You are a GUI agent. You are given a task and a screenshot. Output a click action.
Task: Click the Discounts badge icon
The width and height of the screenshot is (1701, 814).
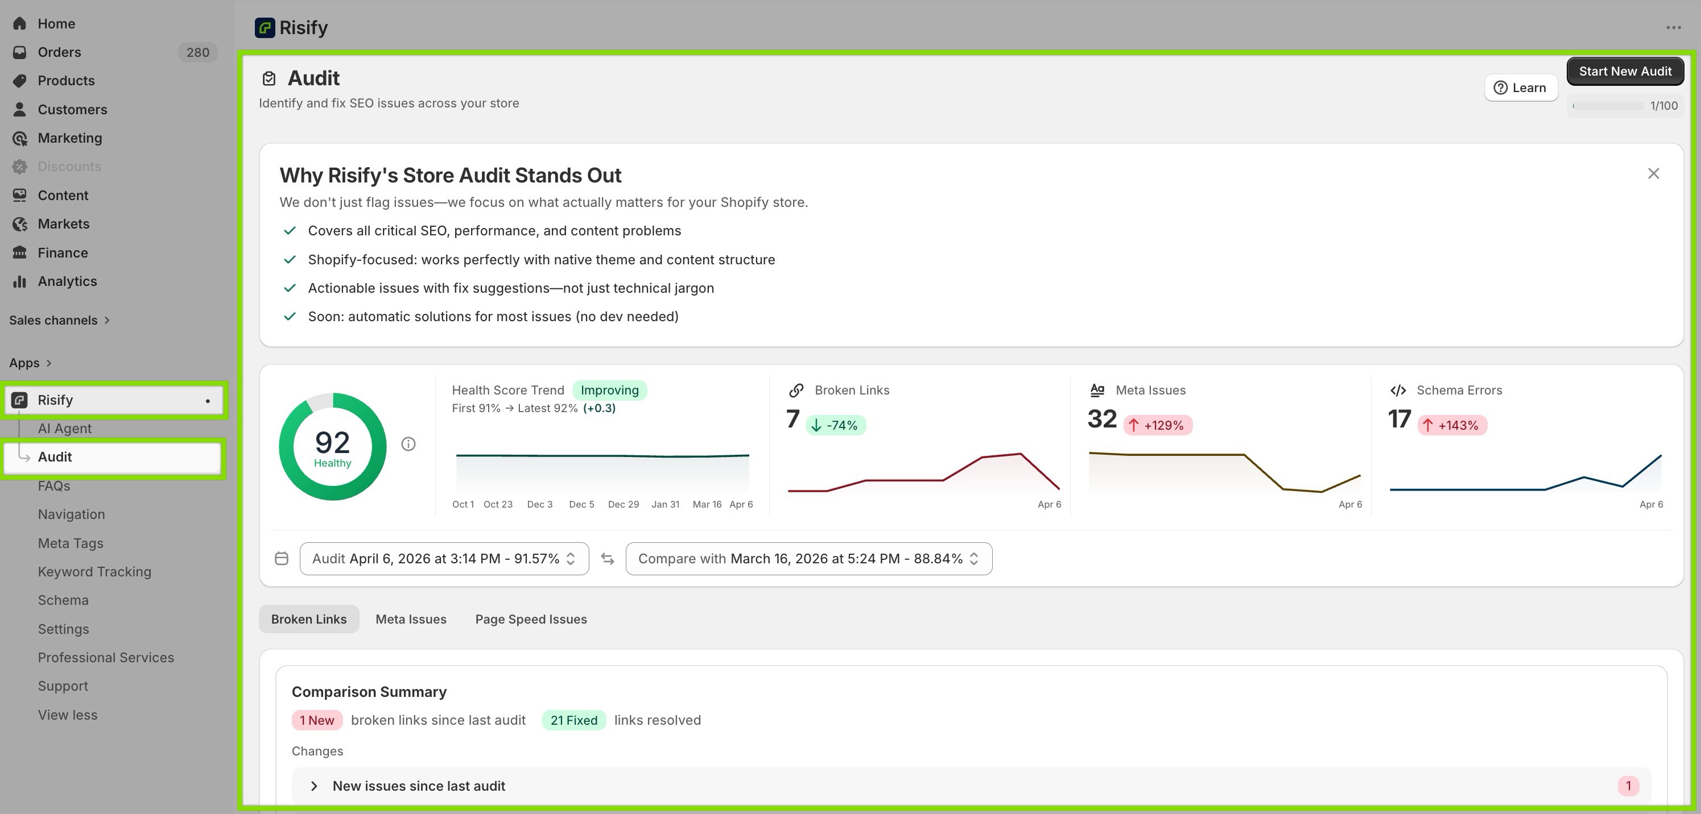point(20,166)
